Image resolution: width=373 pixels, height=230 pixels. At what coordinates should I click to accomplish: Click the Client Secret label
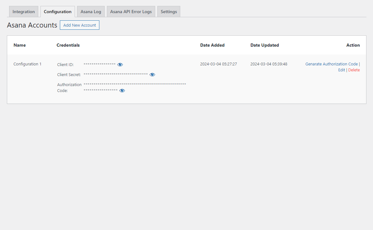[x=69, y=74]
